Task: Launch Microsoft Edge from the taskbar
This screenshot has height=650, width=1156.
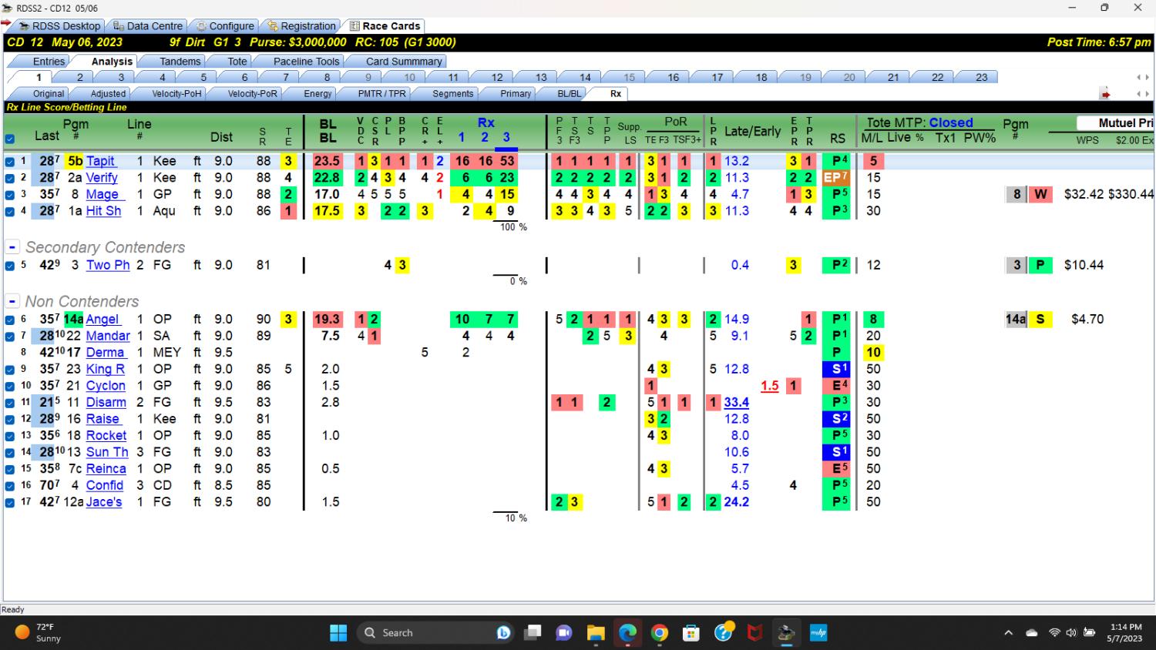Action: click(x=628, y=632)
